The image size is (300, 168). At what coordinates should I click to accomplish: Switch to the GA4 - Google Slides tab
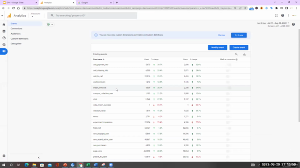[19, 3]
